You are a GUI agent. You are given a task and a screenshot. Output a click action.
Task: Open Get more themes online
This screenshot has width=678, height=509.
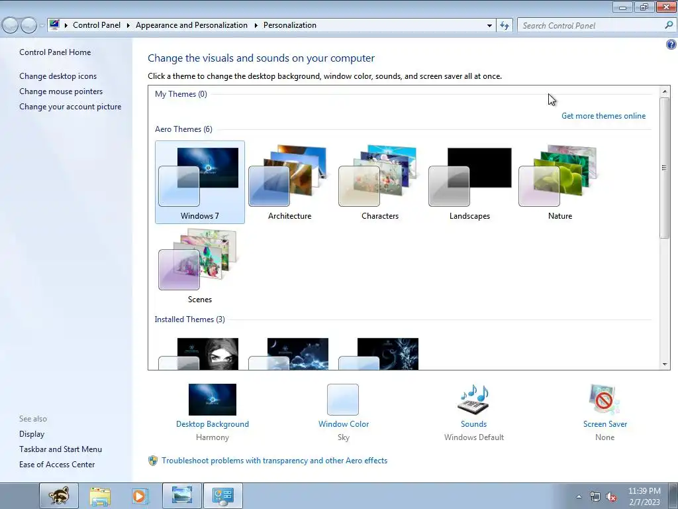[603, 116]
